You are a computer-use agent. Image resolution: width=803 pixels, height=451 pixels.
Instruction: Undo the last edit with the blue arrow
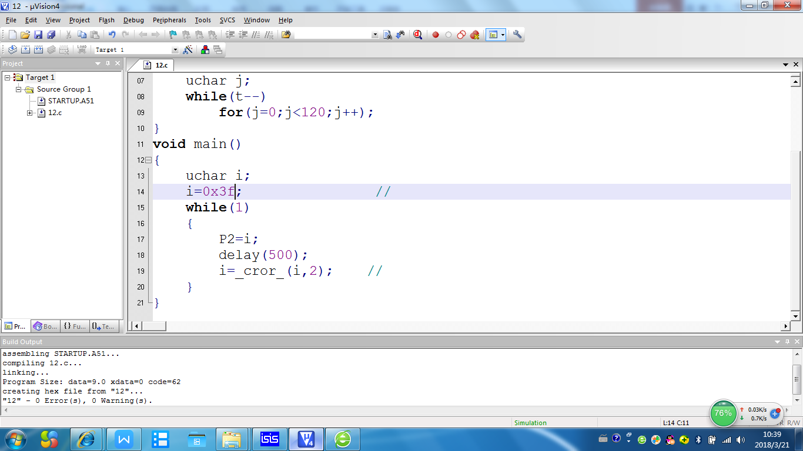tap(112, 35)
